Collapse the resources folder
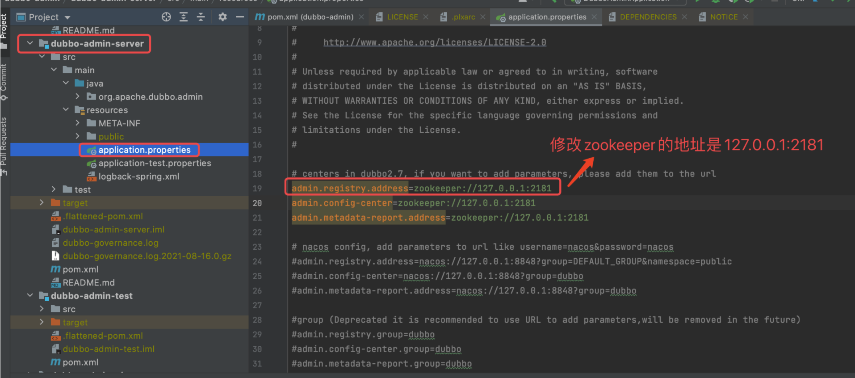The width and height of the screenshot is (855, 378). 66,110
